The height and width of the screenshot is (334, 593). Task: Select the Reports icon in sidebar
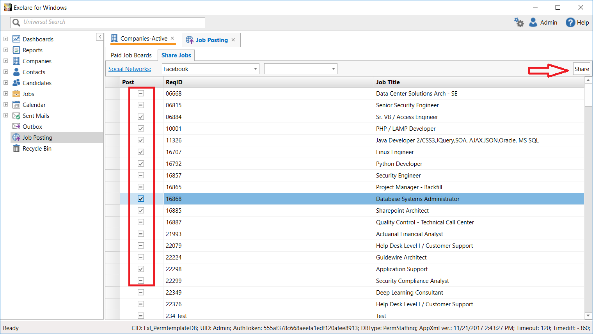pos(16,50)
